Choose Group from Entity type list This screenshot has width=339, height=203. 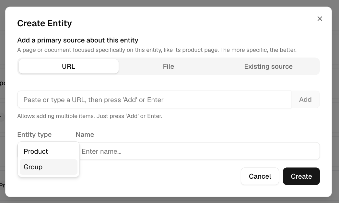click(48, 167)
